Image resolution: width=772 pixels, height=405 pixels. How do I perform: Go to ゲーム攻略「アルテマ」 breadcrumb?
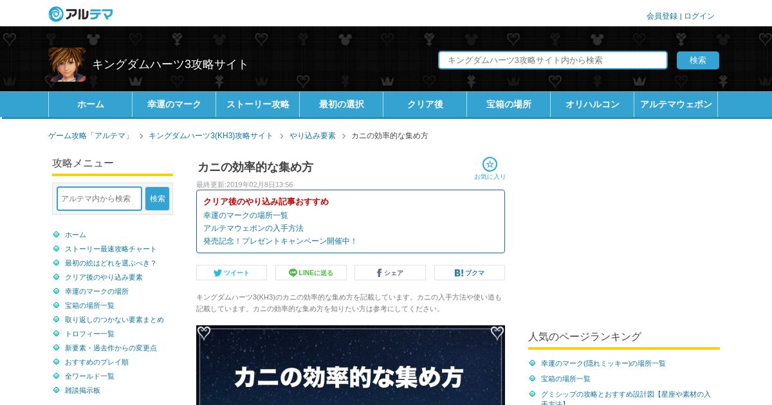click(91, 136)
